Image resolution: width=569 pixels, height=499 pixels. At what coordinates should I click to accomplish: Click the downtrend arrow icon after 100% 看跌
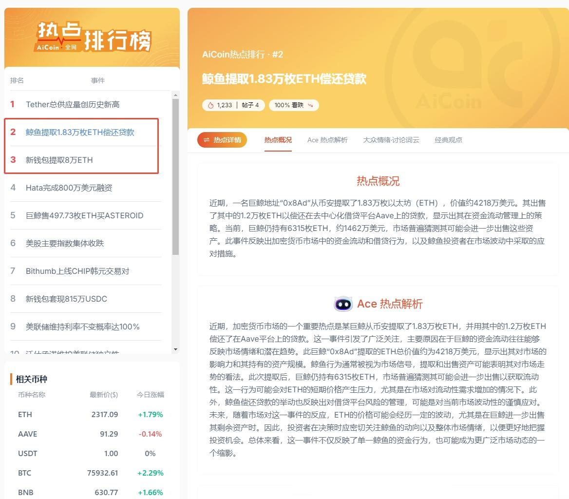310,105
